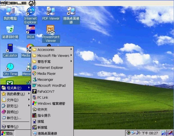Click the show desktop taskbar icon
The image size is (174, 136).
[164, 133]
